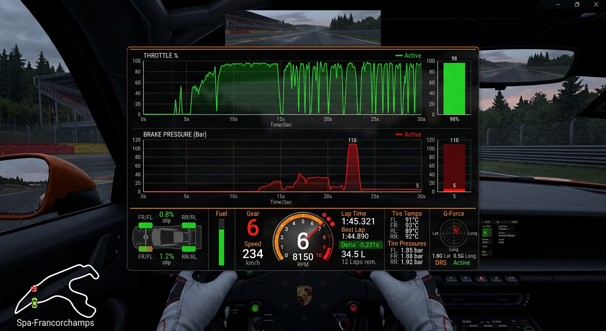Viewport: 606px width, 331px height.
Task: Click the RR 92°C tire temperature
Action: [405, 237]
